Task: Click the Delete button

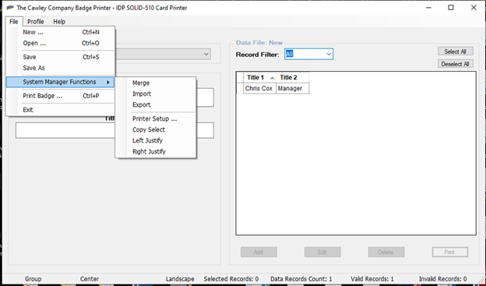Action: [x=386, y=252]
